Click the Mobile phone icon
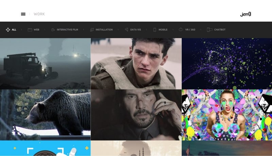 (155, 30)
